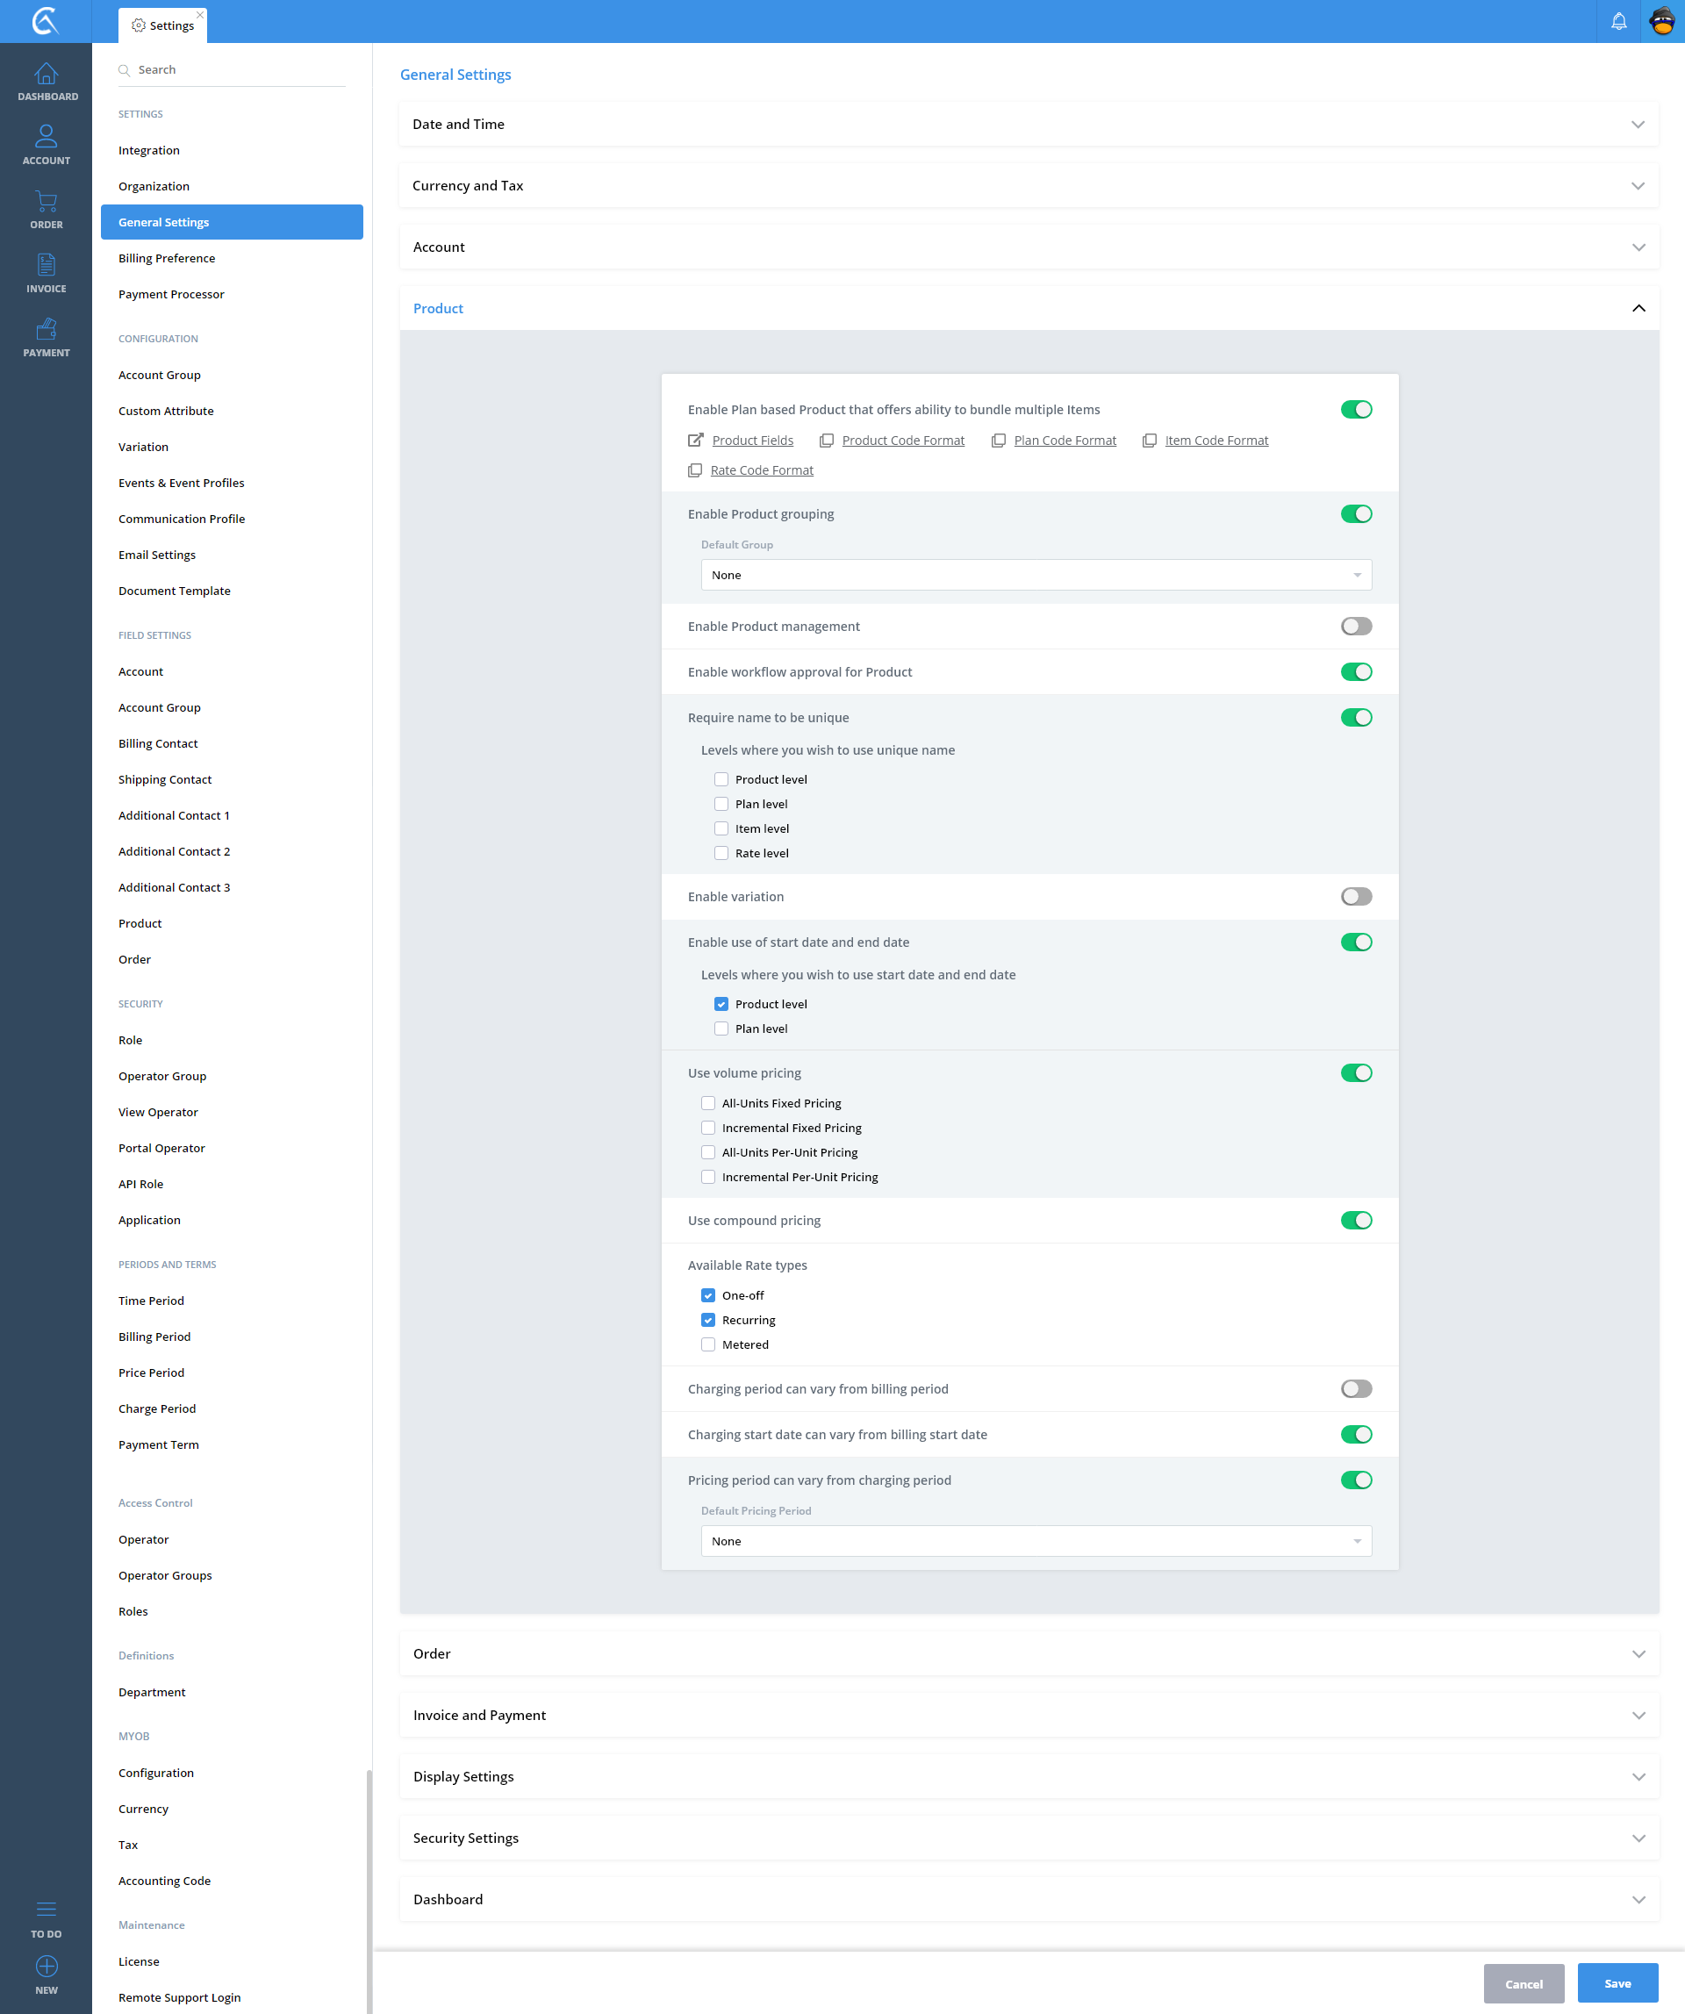Click the Save button
Image resolution: width=1685 pixels, height=2014 pixels.
pyautogui.click(x=1617, y=1983)
